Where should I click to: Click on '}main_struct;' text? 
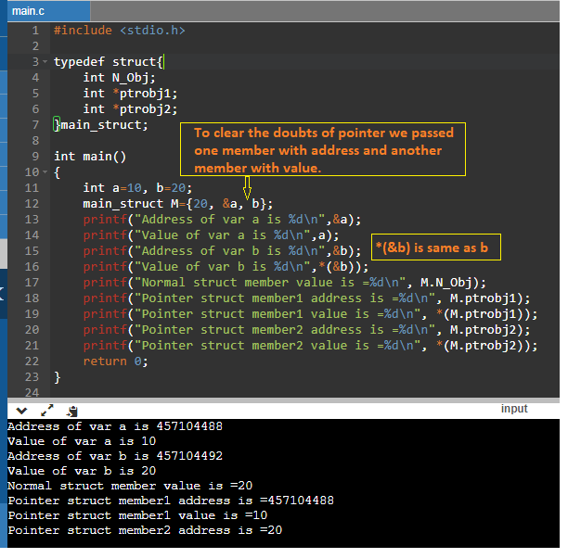point(101,125)
